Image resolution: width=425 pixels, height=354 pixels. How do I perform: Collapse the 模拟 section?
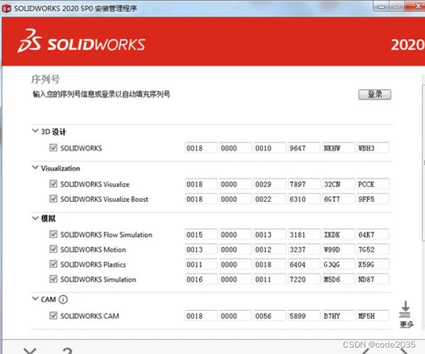[35, 218]
